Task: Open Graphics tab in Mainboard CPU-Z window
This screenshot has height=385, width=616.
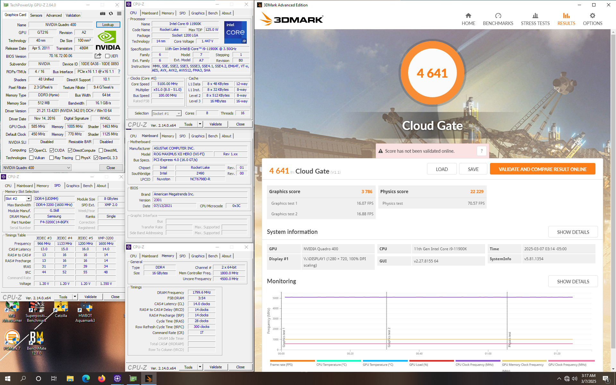Action: (x=198, y=136)
